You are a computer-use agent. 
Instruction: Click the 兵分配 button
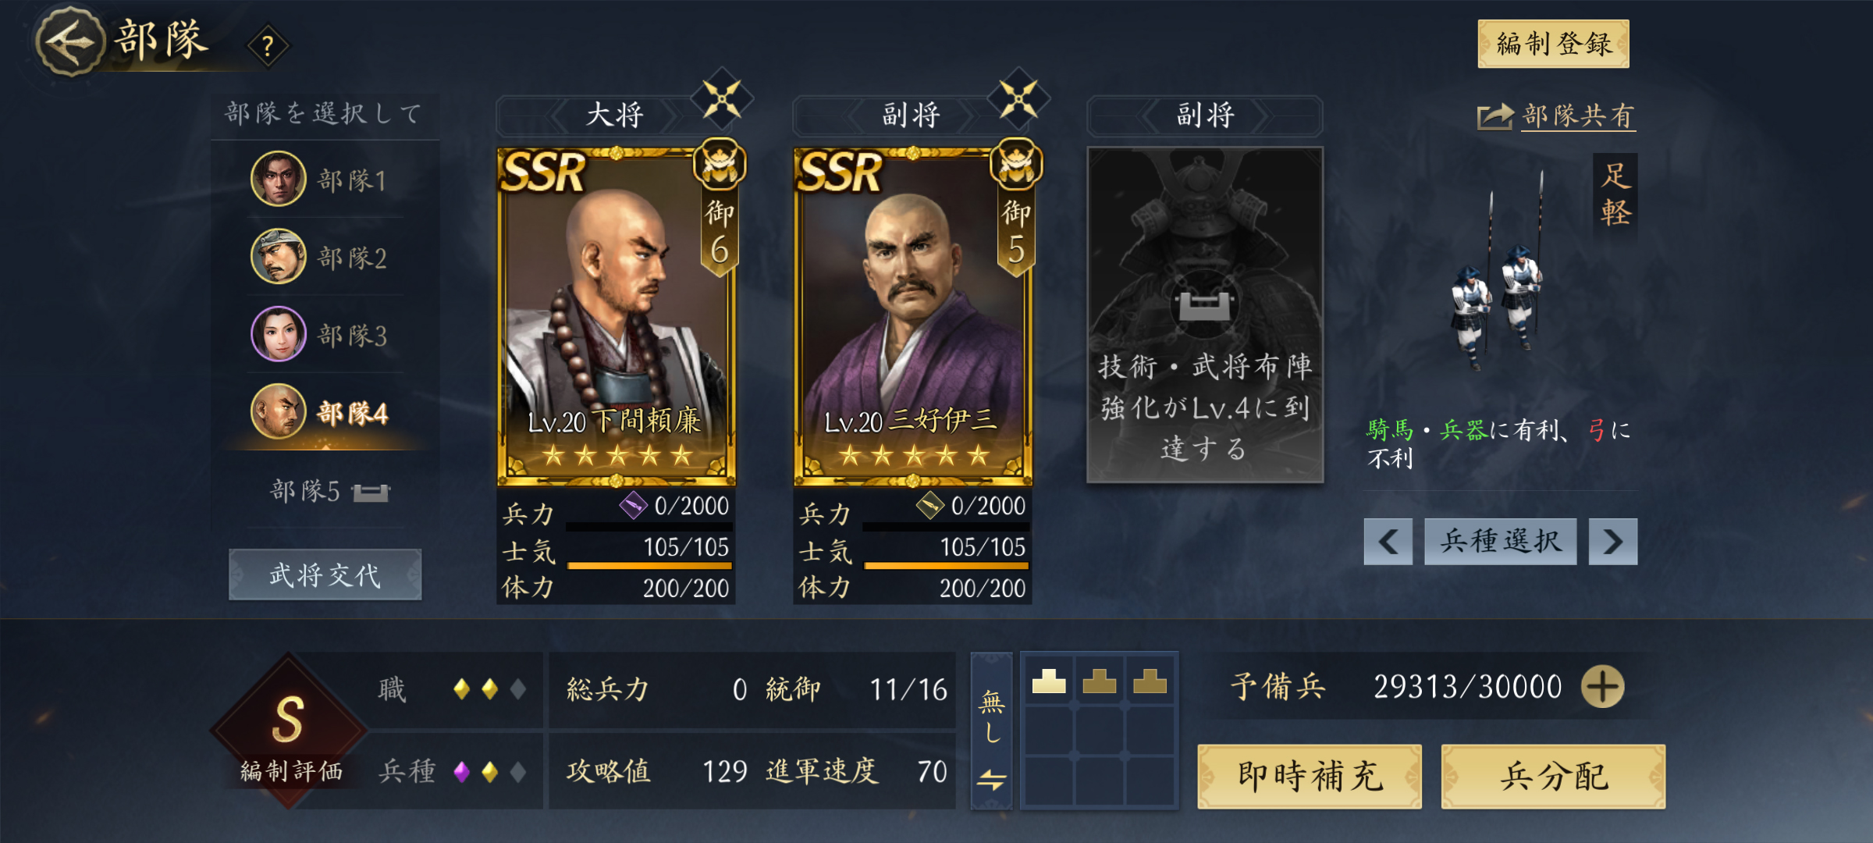[1553, 777]
